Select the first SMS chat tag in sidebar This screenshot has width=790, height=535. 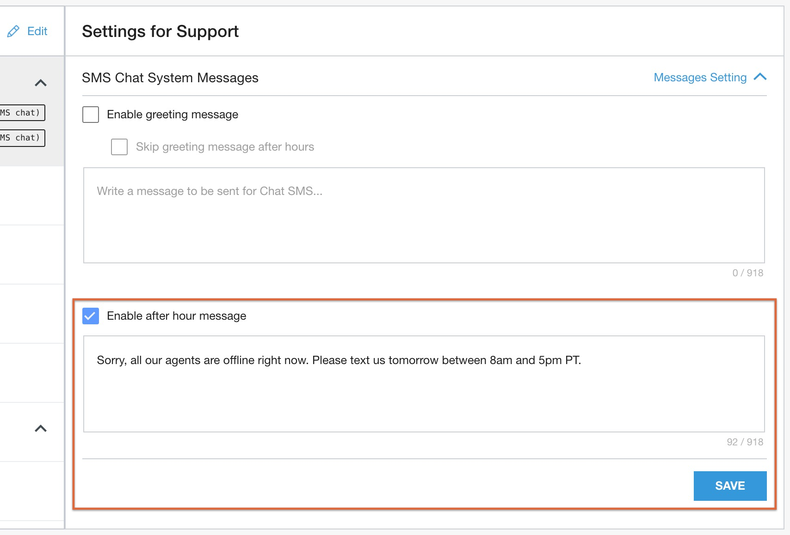pos(21,113)
